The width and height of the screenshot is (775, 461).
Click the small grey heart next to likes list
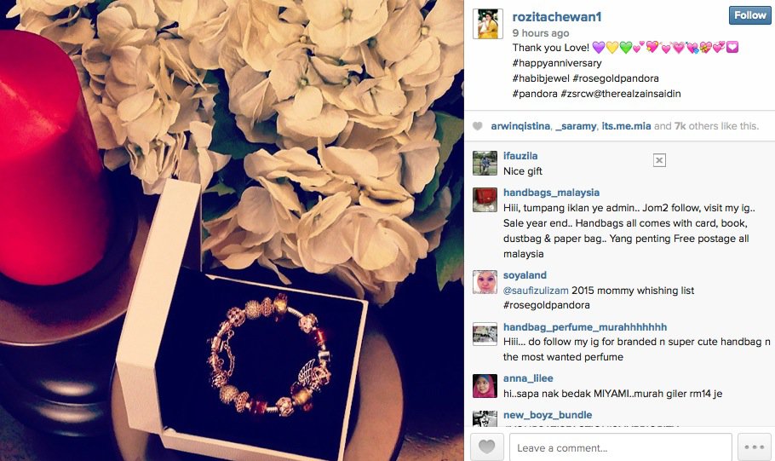(x=478, y=126)
